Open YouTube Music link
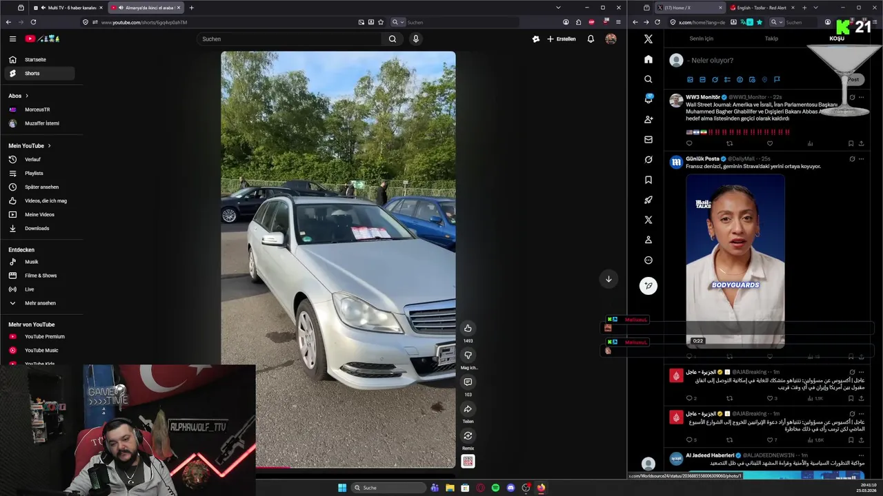Image resolution: width=883 pixels, height=496 pixels. tap(40, 351)
